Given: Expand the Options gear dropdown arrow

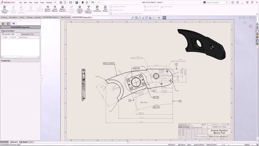Looking at the screenshot, I should (x=89, y=2).
